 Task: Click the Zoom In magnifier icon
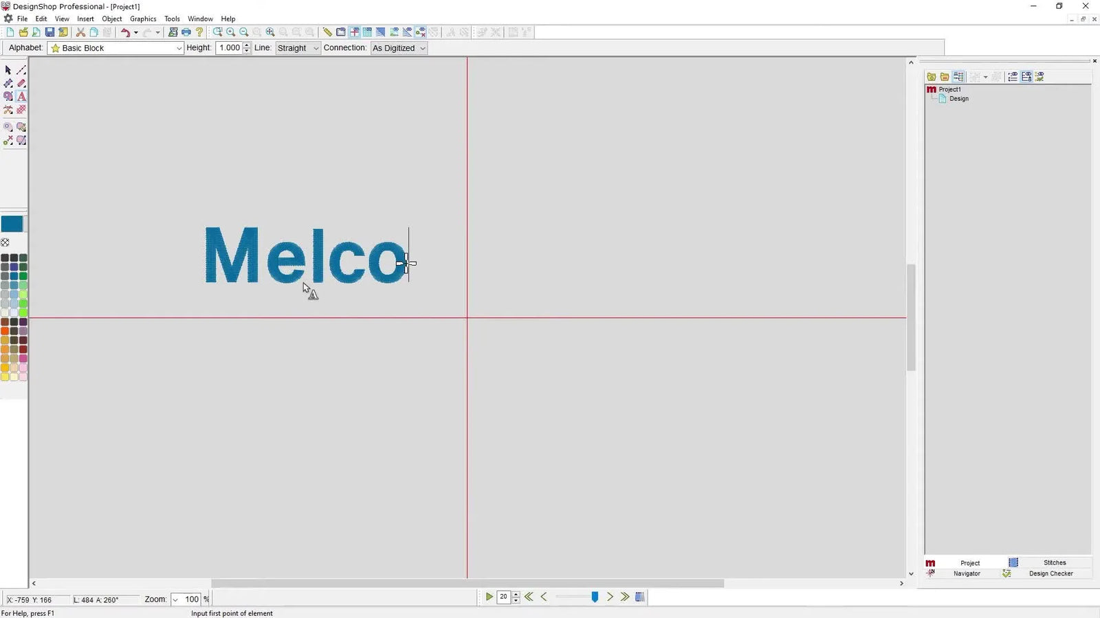pyautogui.click(x=231, y=32)
